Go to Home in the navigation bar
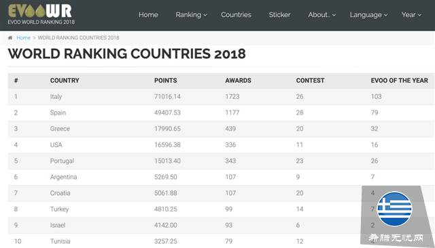The height and width of the screenshot is (248, 435). [148, 15]
